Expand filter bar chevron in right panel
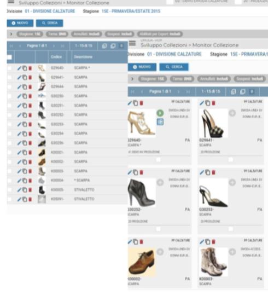The height and width of the screenshot is (301, 268). (x=132, y=79)
